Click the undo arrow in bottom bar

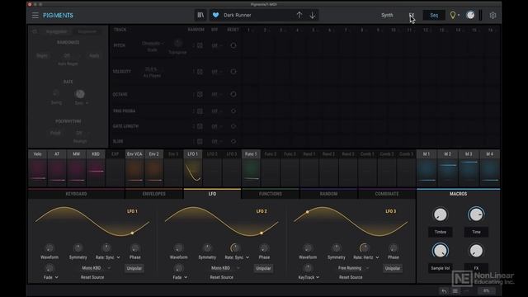point(444,291)
